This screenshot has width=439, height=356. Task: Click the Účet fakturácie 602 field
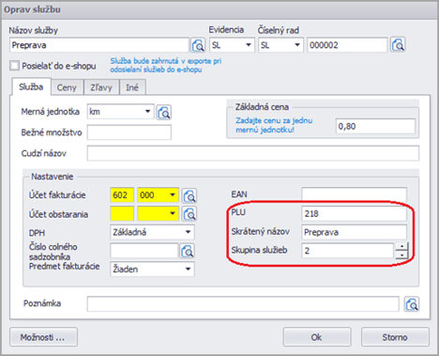pos(122,195)
